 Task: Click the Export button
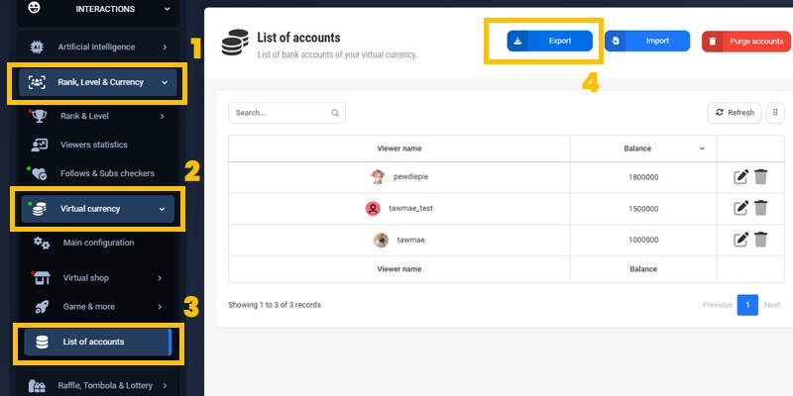pyautogui.click(x=550, y=41)
